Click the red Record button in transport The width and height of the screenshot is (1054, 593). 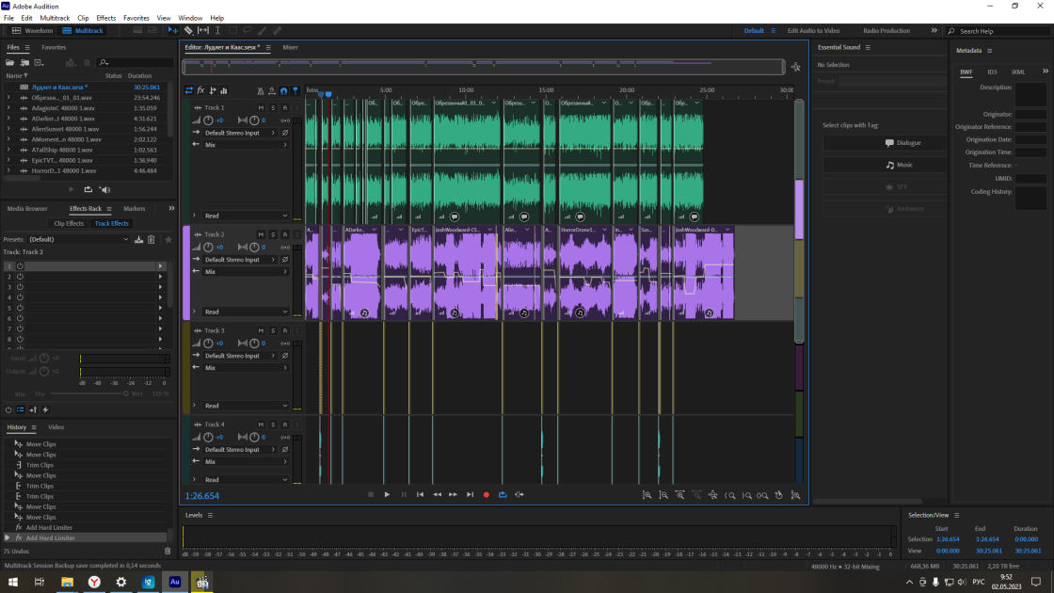click(486, 495)
